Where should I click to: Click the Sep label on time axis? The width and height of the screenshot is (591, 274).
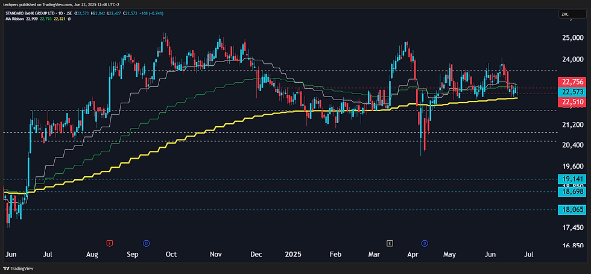[x=132, y=254]
